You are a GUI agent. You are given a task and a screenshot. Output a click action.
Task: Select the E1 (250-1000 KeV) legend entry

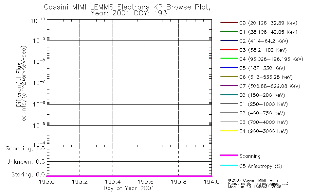click(x=264, y=104)
